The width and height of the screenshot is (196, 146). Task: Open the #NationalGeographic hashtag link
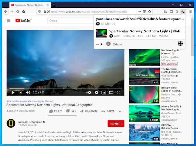[x=17, y=101]
